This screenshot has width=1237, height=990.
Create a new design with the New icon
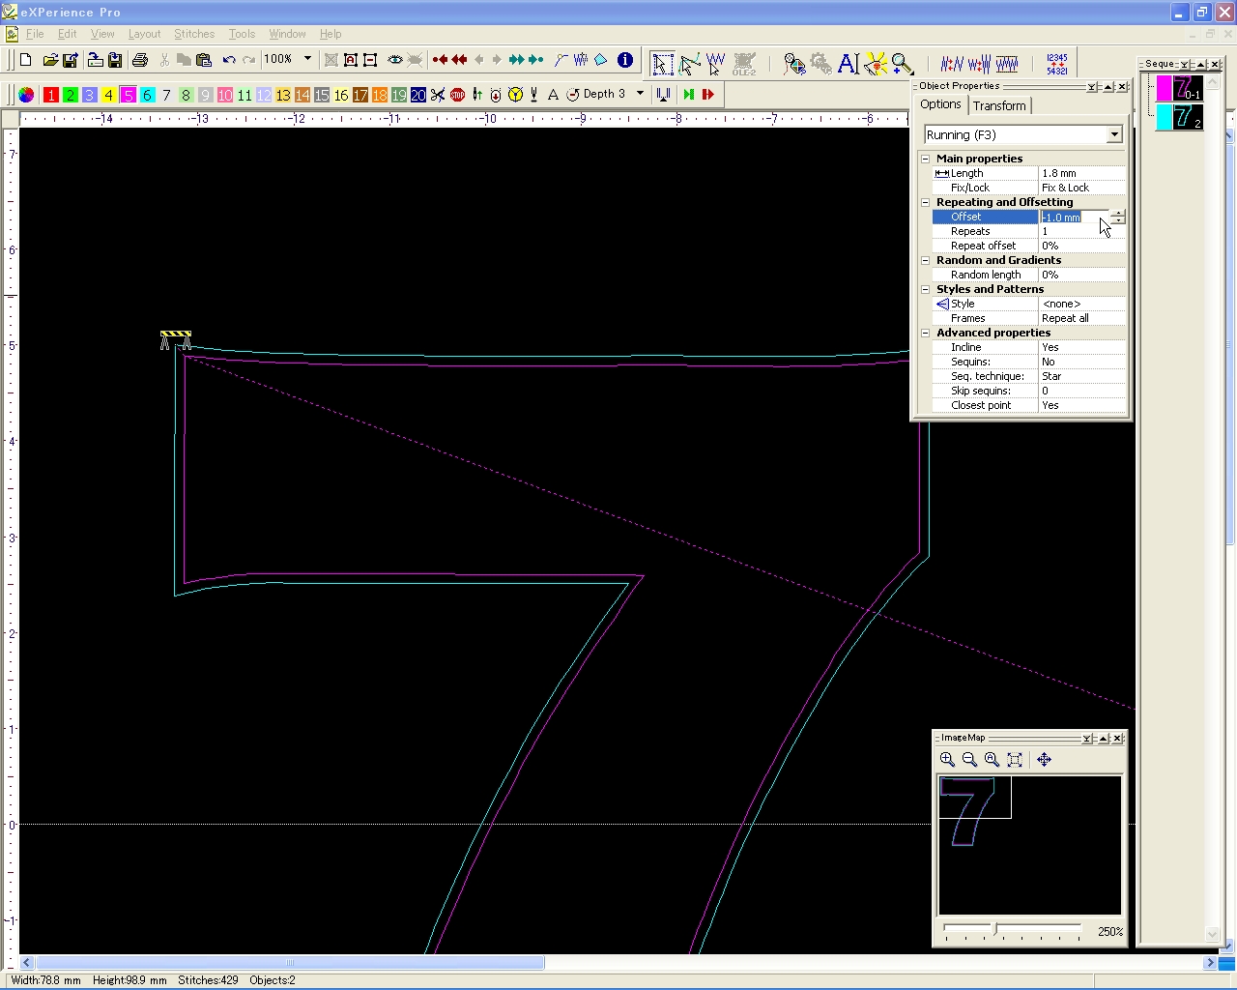(26, 60)
